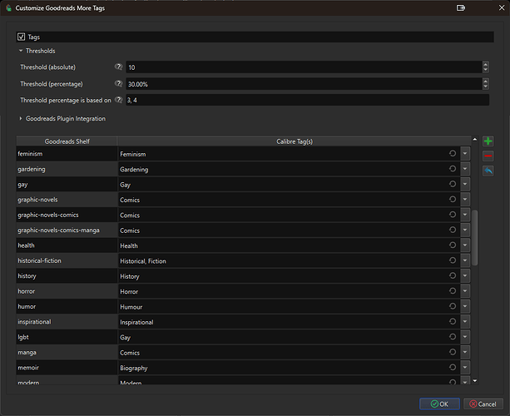Open the tag dropdown for manga row
Image resolution: width=510 pixels, height=416 pixels.
pyautogui.click(x=464, y=353)
